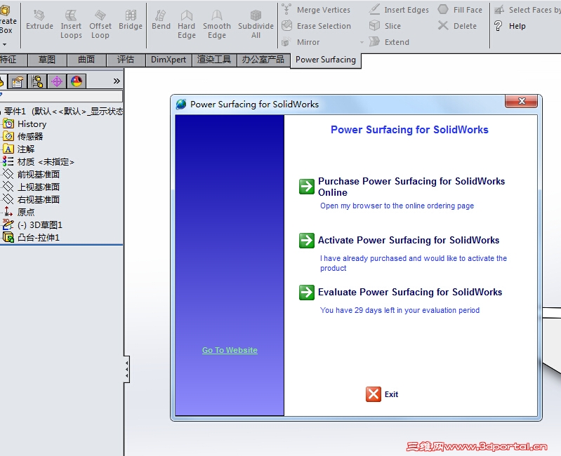
Task: Select the Power Surfacing tab
Action: [x=326, y=60]
